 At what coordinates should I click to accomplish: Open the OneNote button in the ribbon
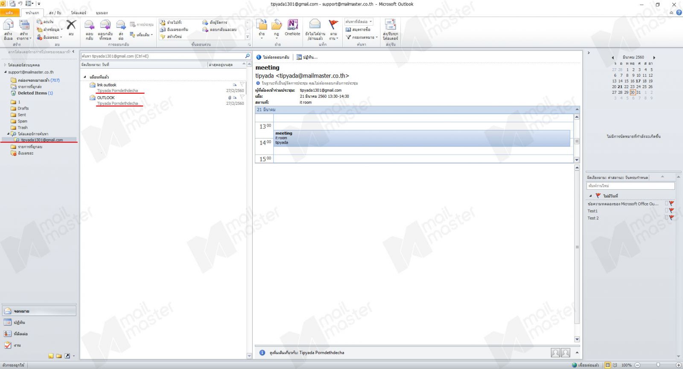click(292, 28)
